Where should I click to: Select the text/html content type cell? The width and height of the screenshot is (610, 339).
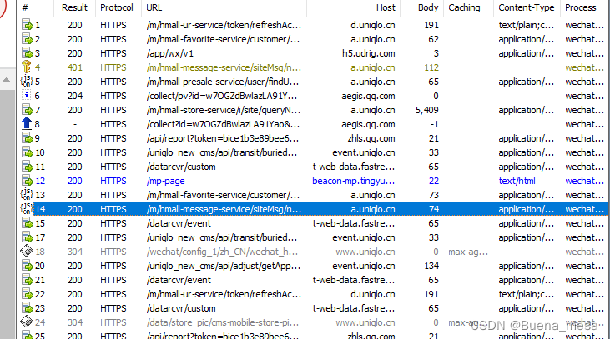click(x=517, y=181)
